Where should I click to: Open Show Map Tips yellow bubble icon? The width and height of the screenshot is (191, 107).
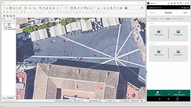(58, 8)
